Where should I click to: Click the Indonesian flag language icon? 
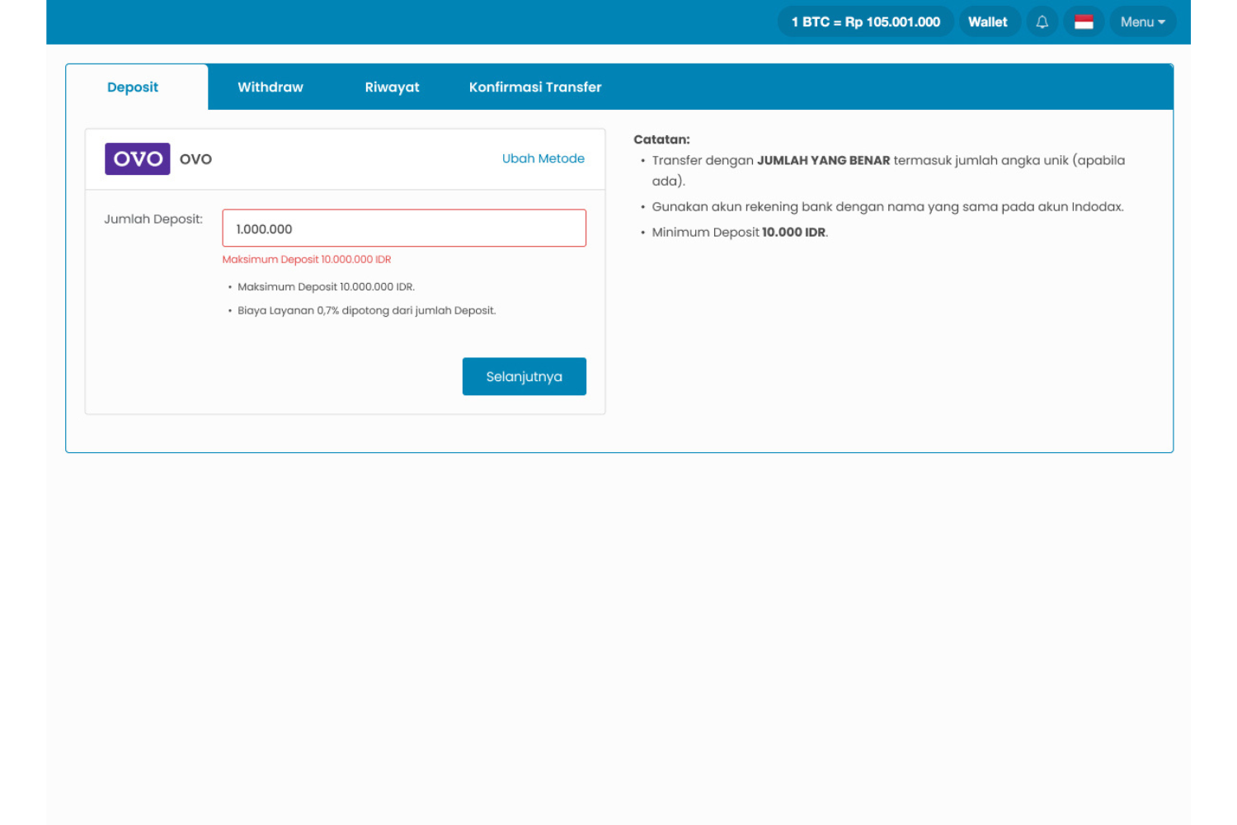tap(1084, 22)
